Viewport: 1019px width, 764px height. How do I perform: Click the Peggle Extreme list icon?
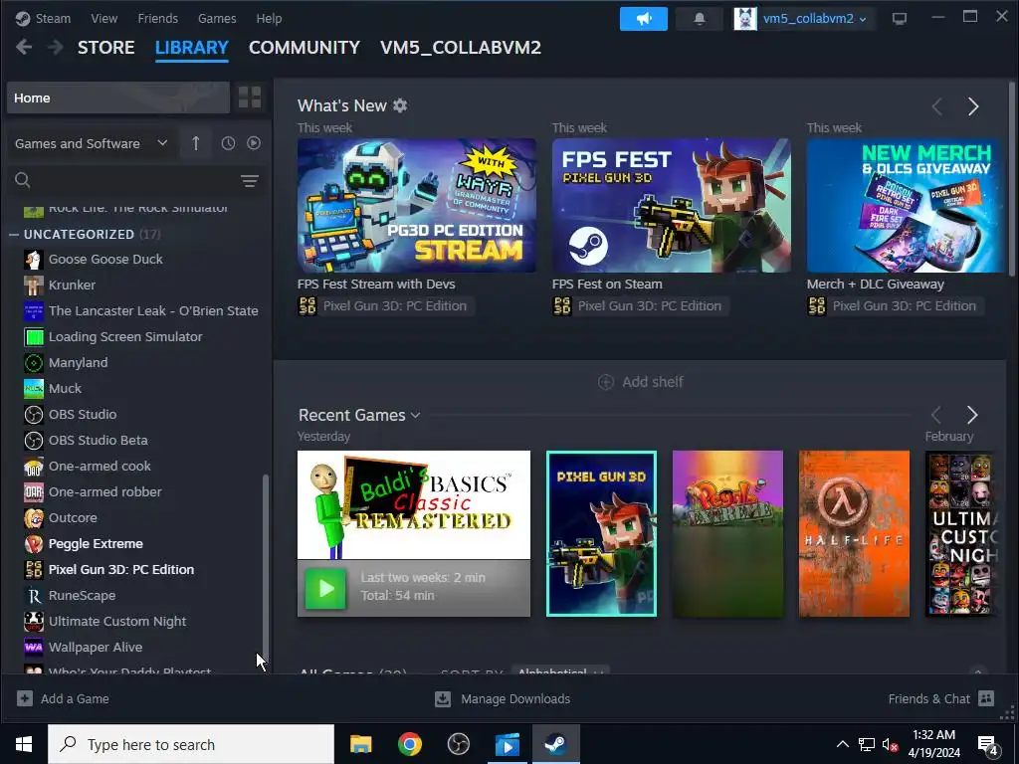[34, 544]
